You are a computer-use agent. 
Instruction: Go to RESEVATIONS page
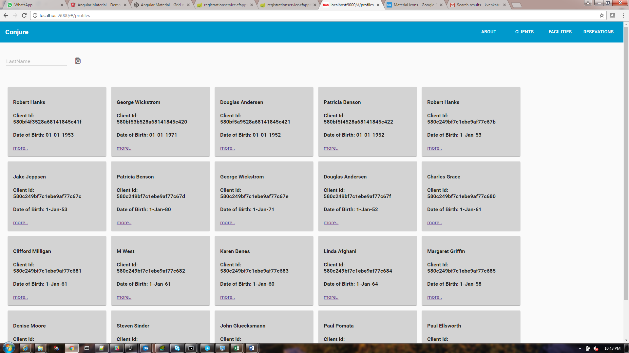point(598,32)
